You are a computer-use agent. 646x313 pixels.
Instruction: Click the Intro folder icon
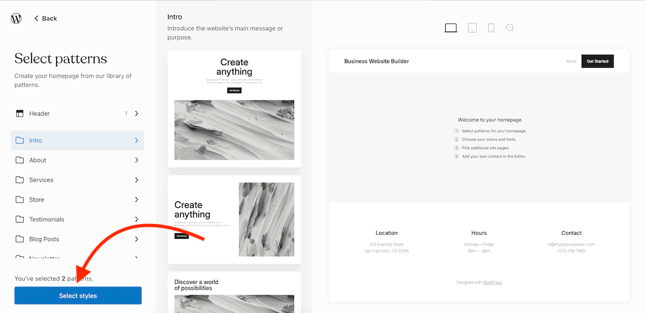(20, 141)
